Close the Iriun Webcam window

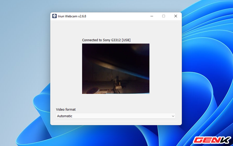coord(175,16)
